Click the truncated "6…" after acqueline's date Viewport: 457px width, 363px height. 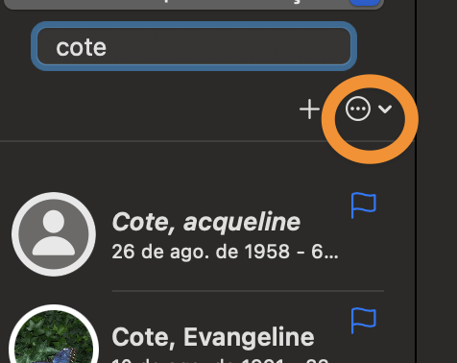pyautogui.click(x=325, y=252)
